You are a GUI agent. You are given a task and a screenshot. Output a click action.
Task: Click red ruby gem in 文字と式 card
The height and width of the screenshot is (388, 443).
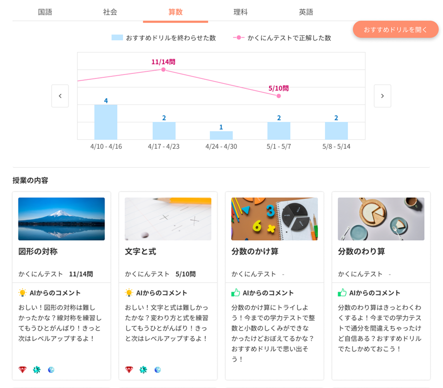(x=129, y=370)
